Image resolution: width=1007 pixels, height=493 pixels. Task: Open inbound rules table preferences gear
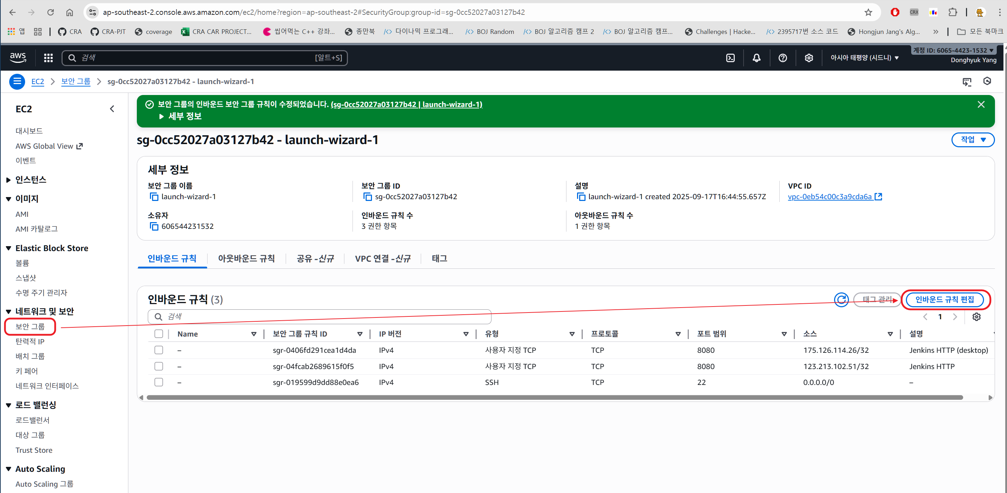(976, 316)
